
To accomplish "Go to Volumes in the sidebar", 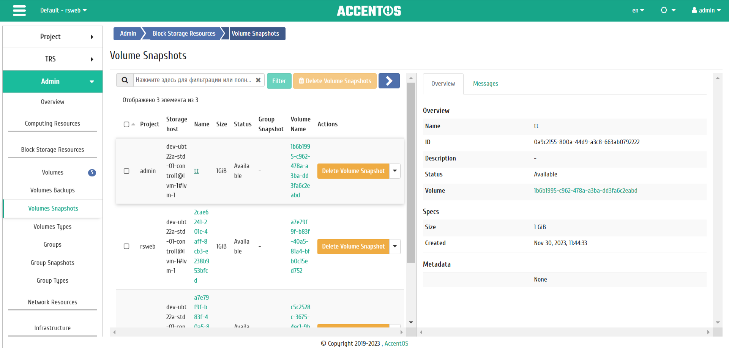I will (53, 172).
